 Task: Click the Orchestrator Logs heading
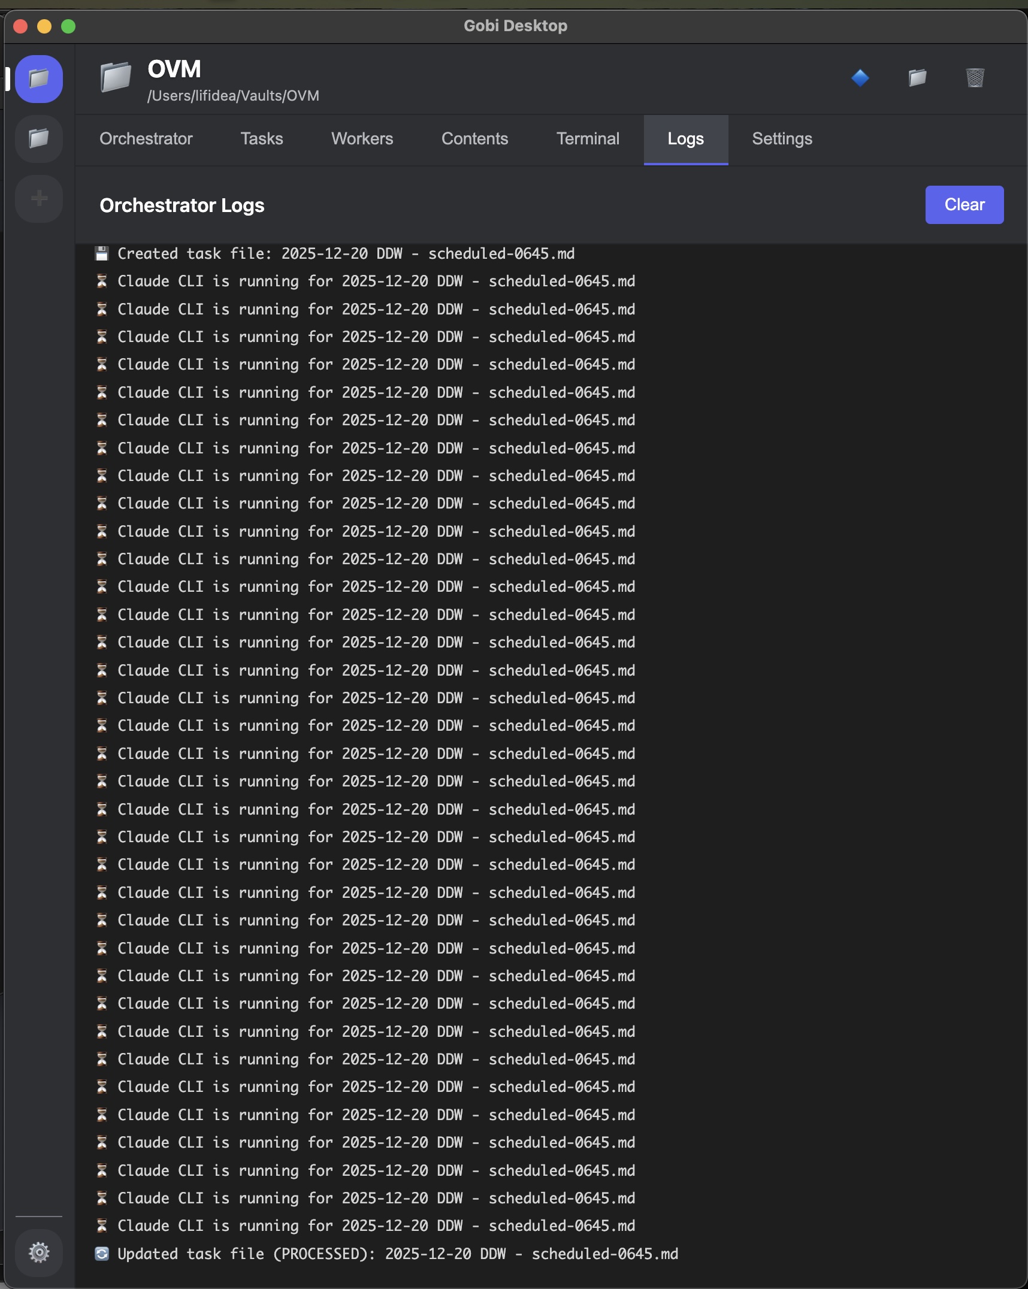tap(182, 205)
